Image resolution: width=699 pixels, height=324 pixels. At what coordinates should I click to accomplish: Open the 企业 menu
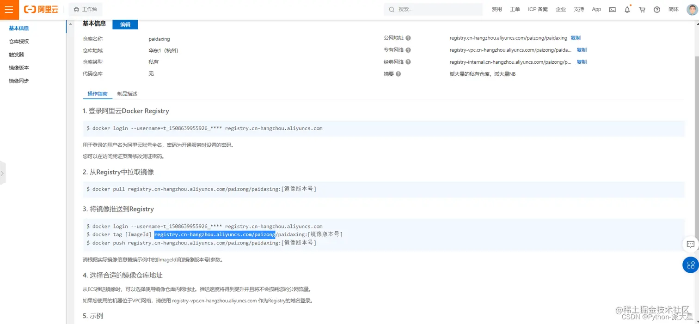point(561,9)
